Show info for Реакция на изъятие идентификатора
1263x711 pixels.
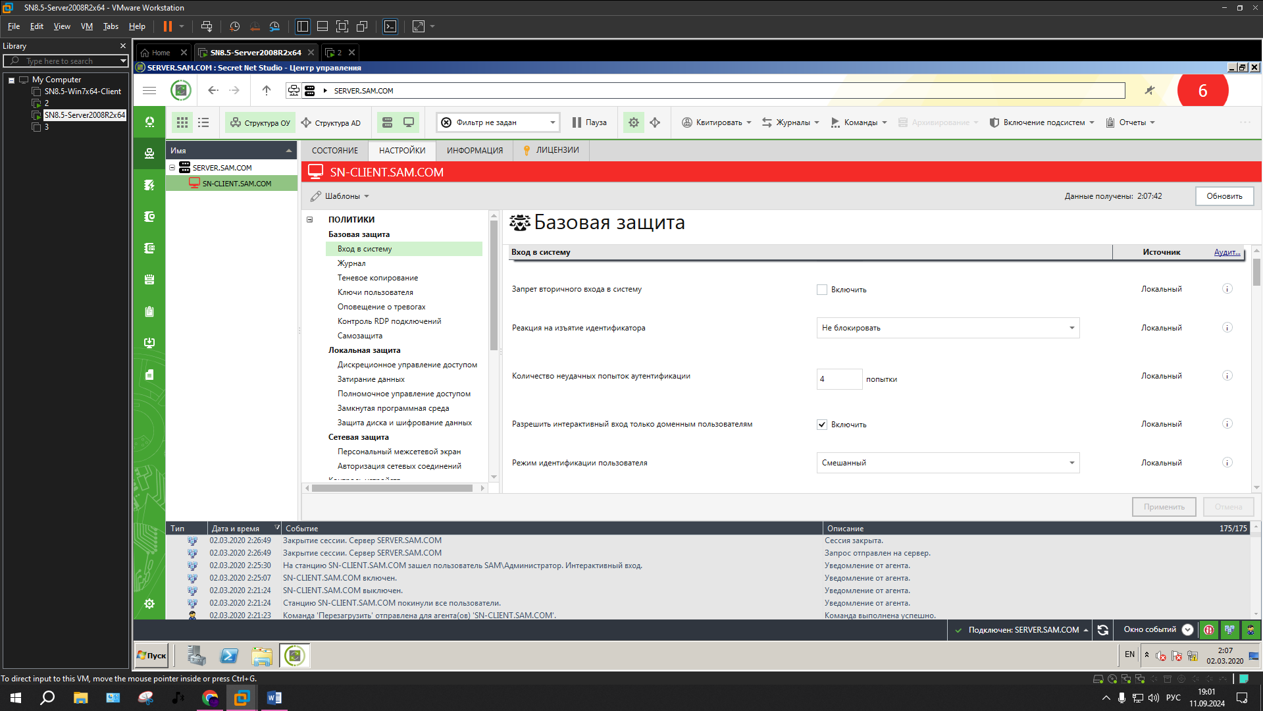pyautogui.click(x=1227, y=328)
